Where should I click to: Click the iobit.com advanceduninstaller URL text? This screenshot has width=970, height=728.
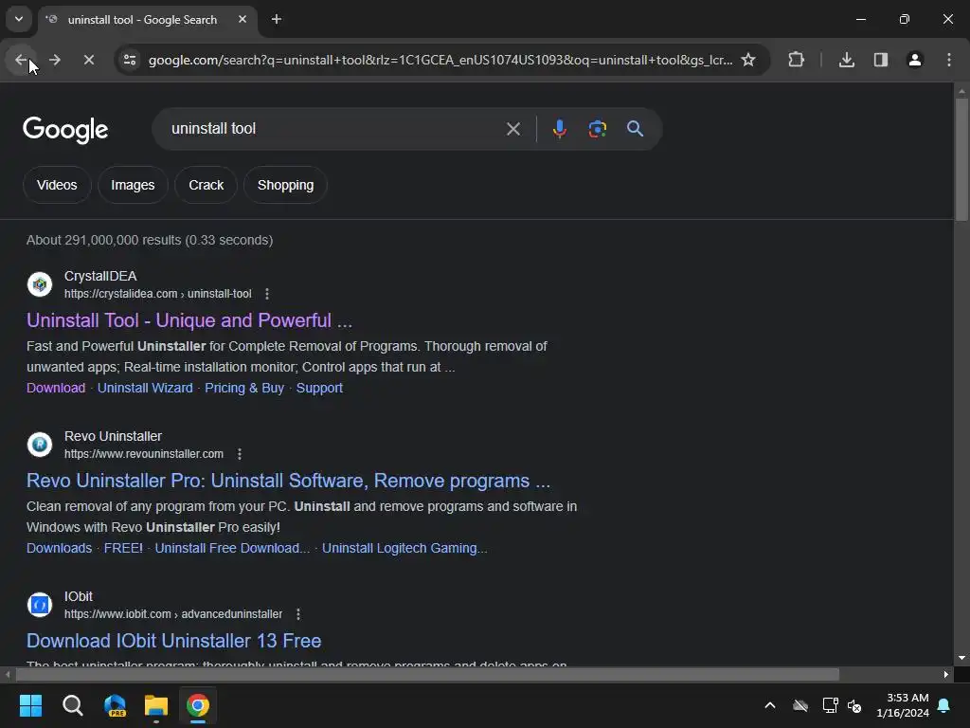click(173, 614)
